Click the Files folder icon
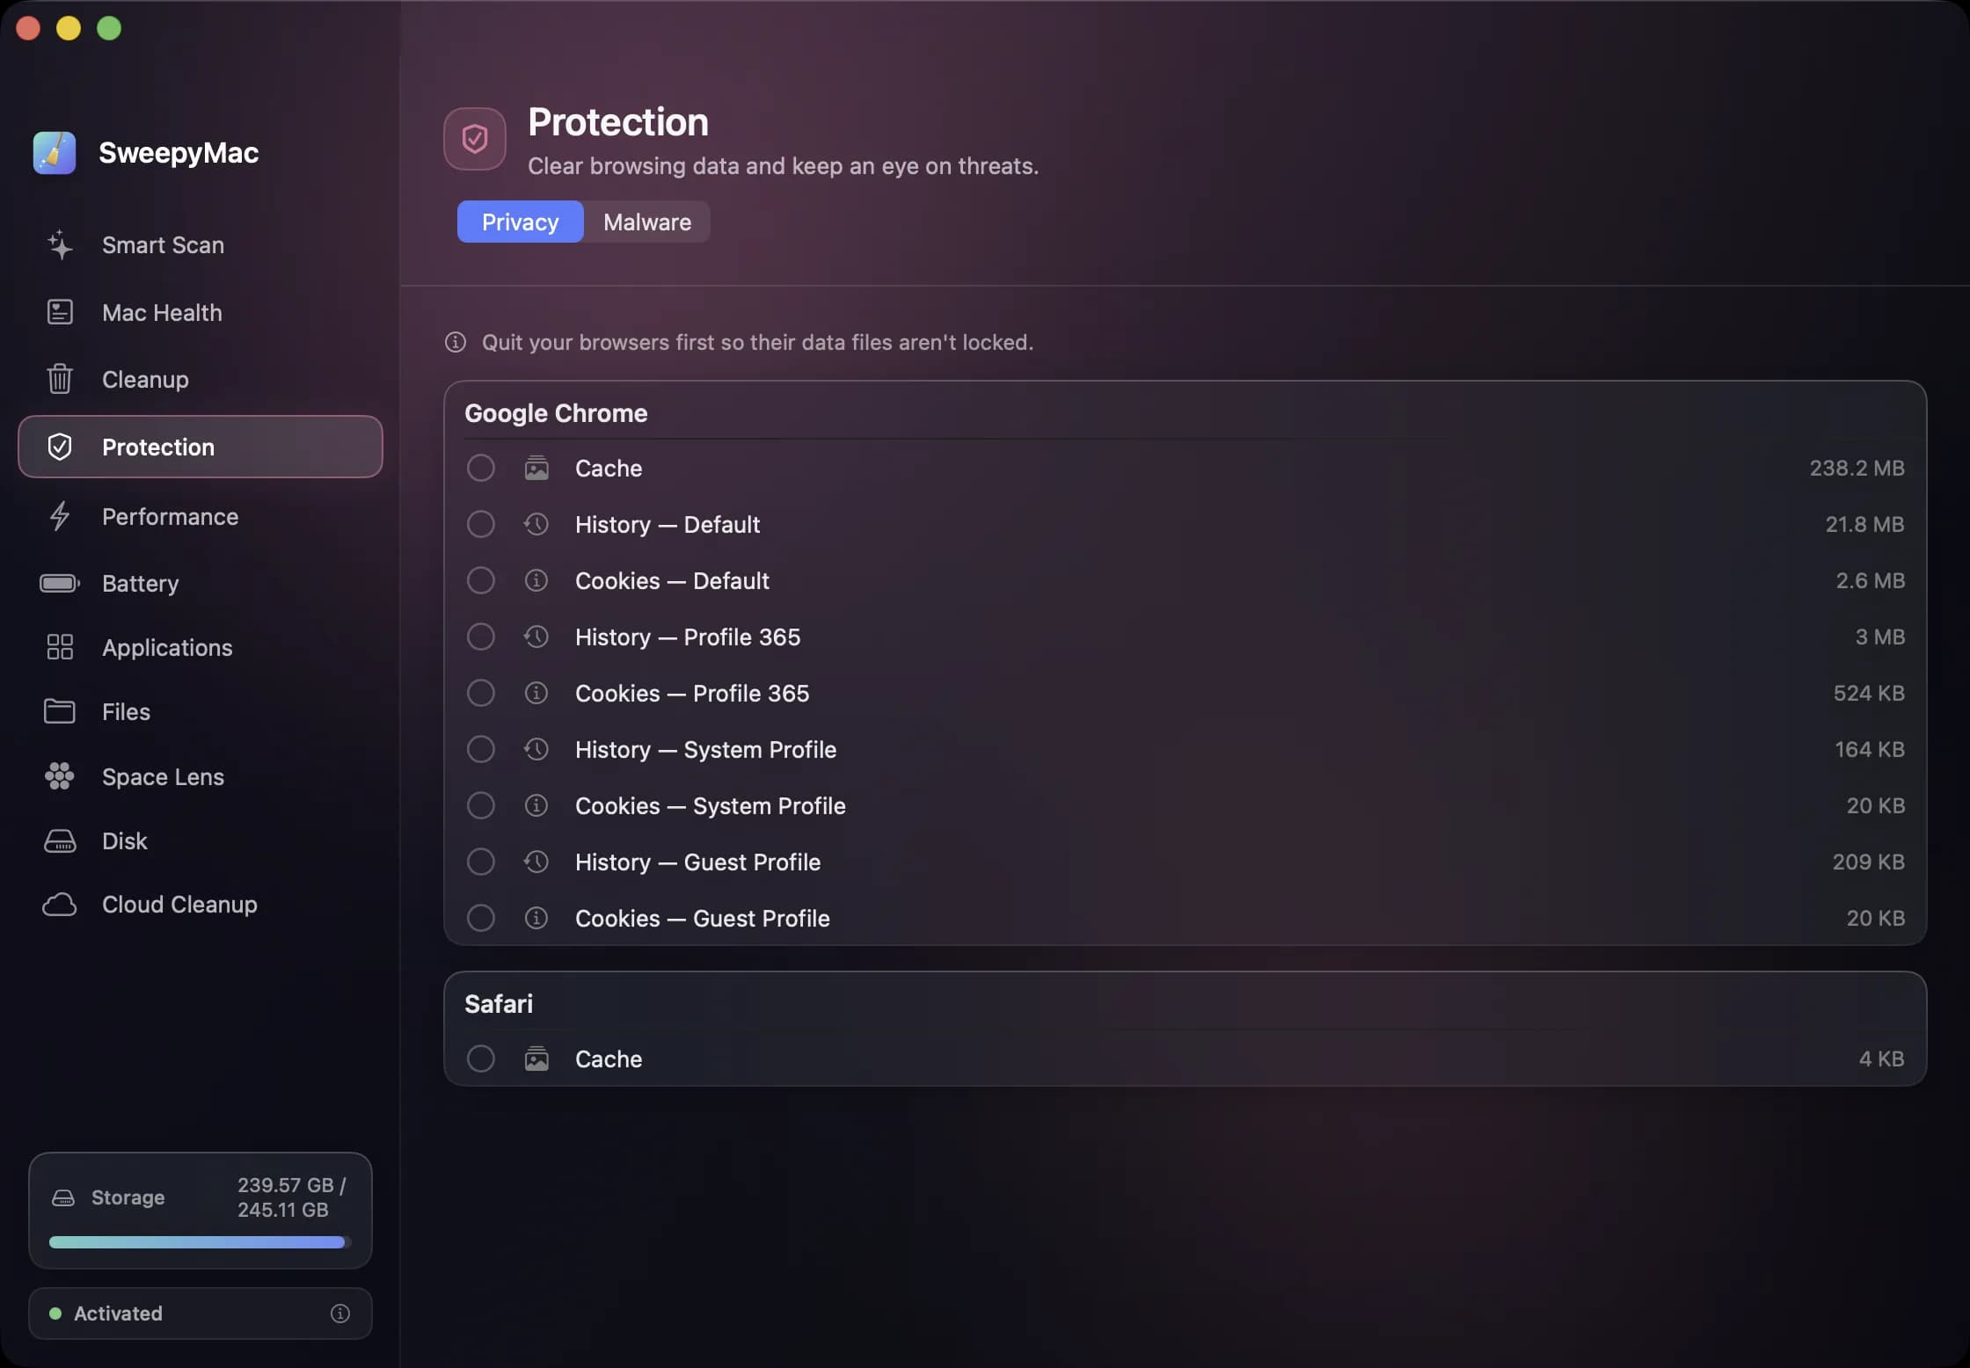Screen dimensions: 1970x1368 pos(60,711)
